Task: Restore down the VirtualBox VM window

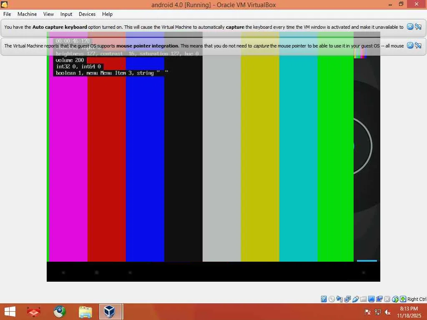Action: tap(401, 4)
